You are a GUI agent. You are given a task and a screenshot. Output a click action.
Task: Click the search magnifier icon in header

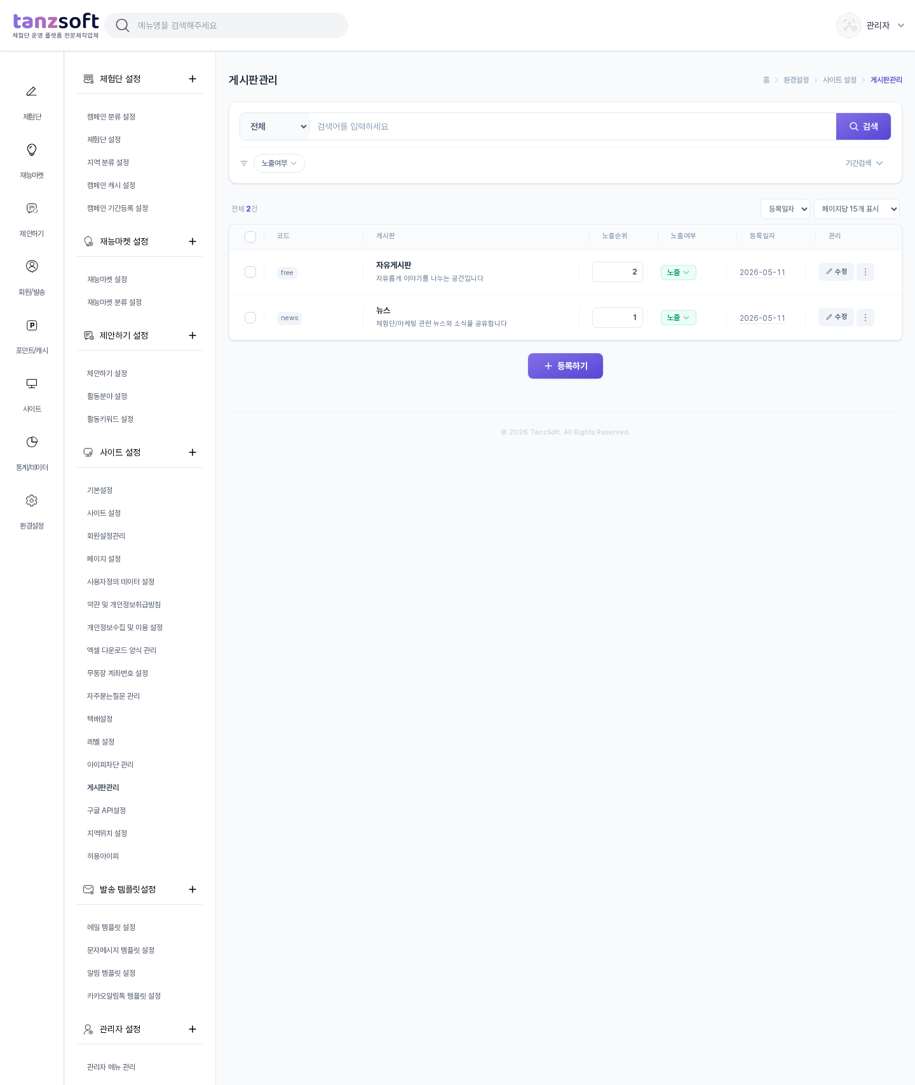pyautogui.click(x=123, y=25)
